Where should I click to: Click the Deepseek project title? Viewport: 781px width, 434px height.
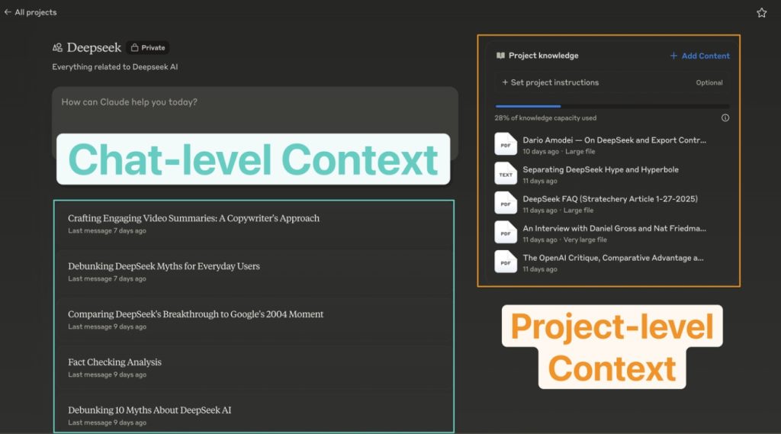click(94, 47)
